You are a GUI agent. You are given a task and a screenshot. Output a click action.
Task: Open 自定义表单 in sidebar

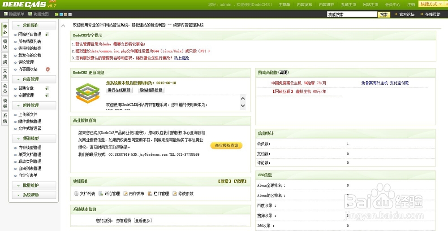pyautogui.click(x=28, y=175)
